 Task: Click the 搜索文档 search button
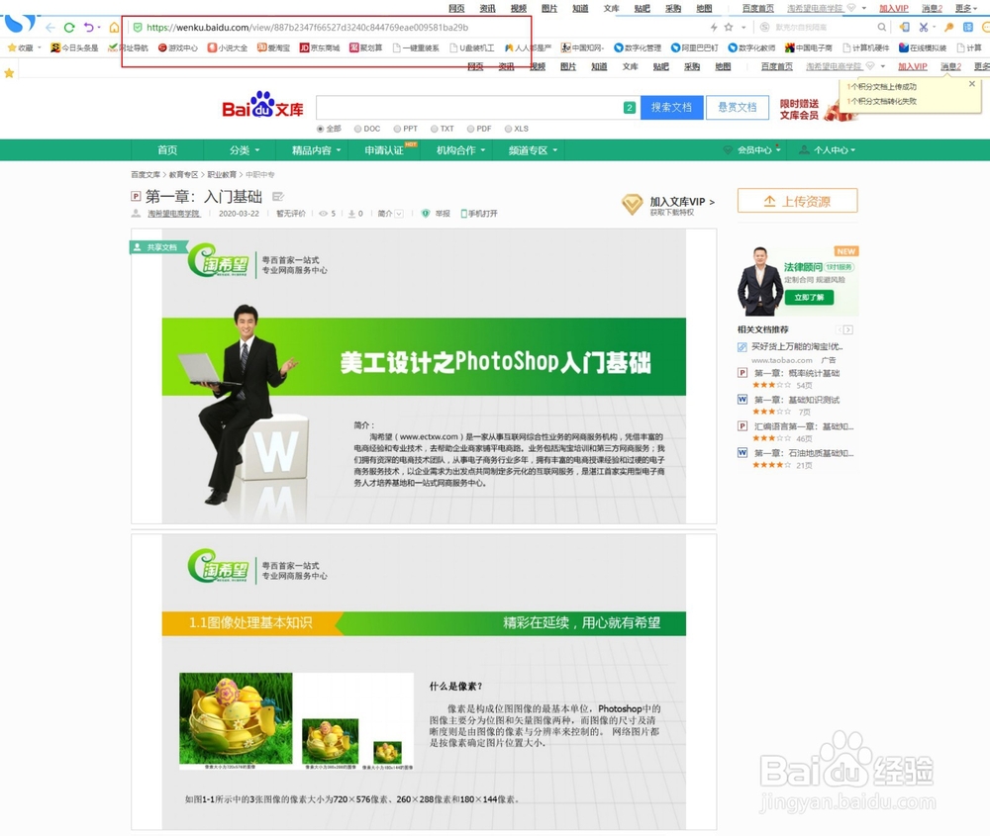coord(672,107)
